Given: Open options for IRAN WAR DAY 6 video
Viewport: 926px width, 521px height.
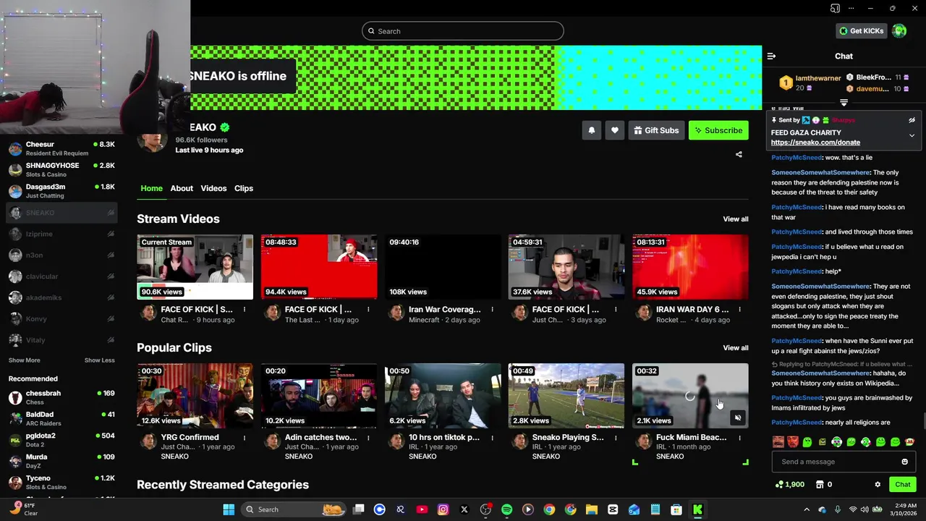Looking at the screenshot, I should tap(739, 310).
